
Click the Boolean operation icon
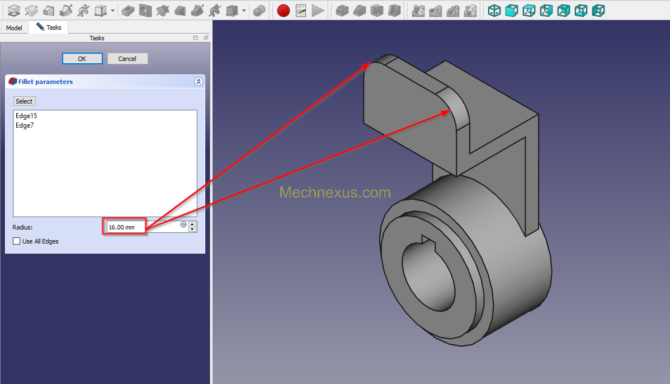point(259,11)
